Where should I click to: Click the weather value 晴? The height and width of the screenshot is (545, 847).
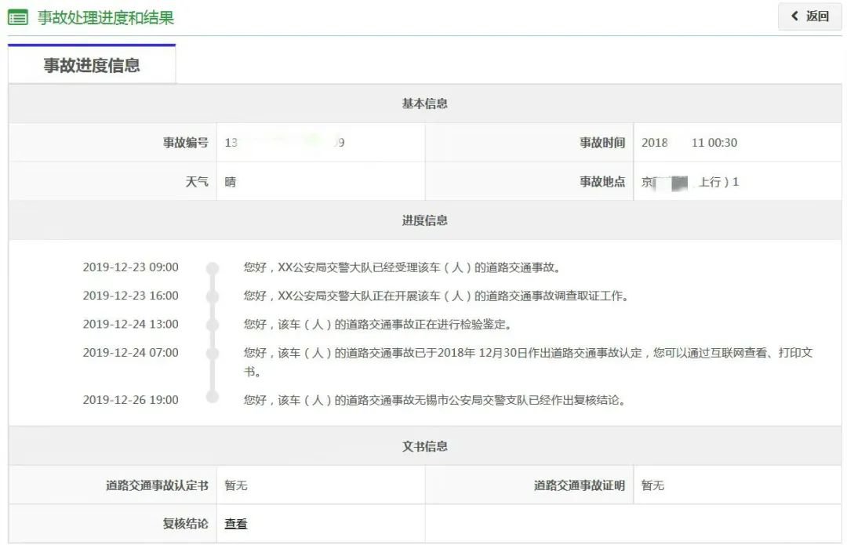click(x=230, y=182)
